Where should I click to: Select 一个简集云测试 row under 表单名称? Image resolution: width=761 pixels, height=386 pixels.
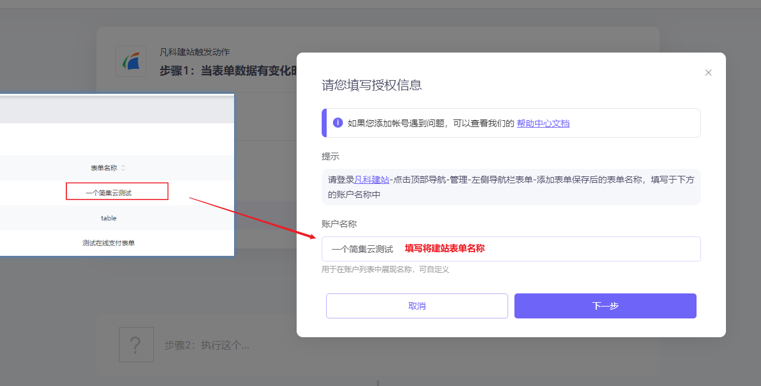[x=117, y=193]
